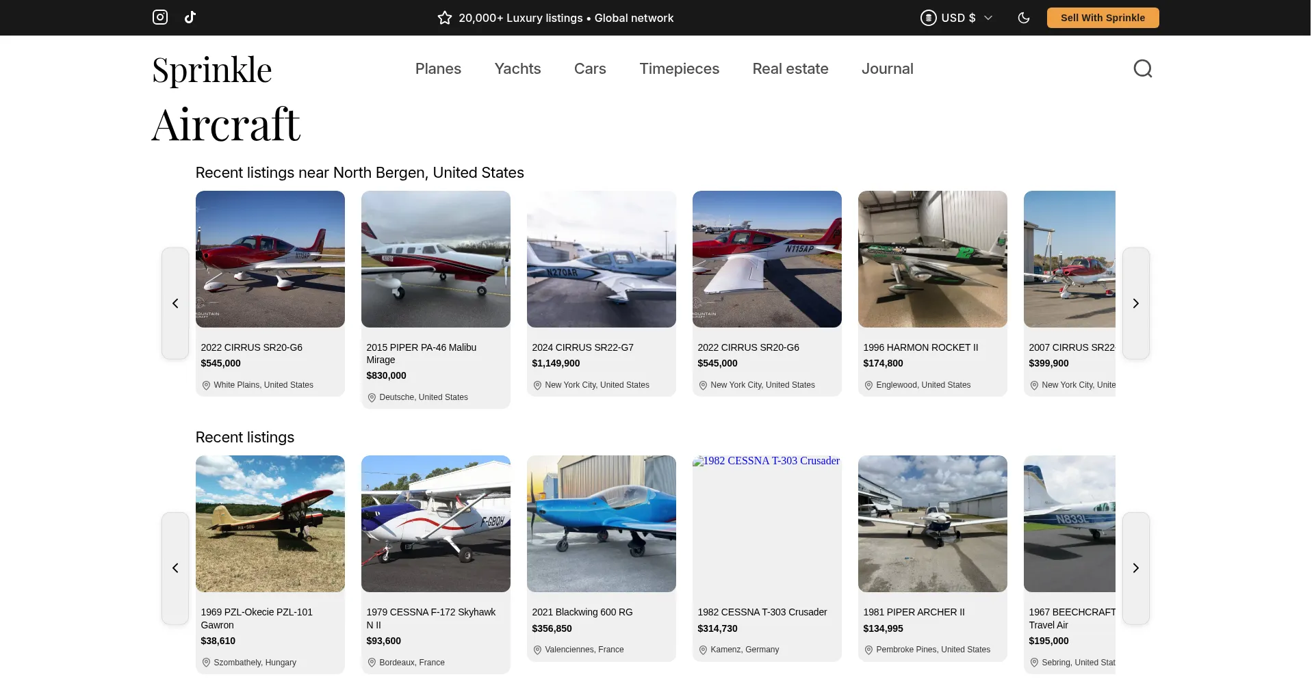Move Recent listings carousel back left
Screen dimensions: 1314x679
[x=175, y=568]
